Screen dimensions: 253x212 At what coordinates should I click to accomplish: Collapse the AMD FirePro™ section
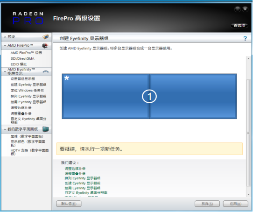5,46
